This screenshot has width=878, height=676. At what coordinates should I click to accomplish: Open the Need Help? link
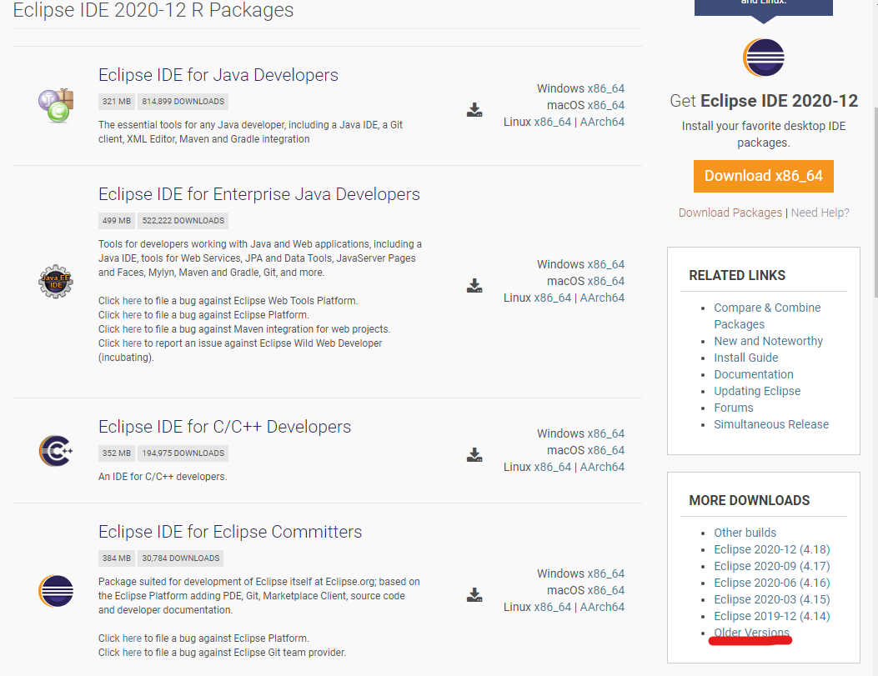pos(820,213)
